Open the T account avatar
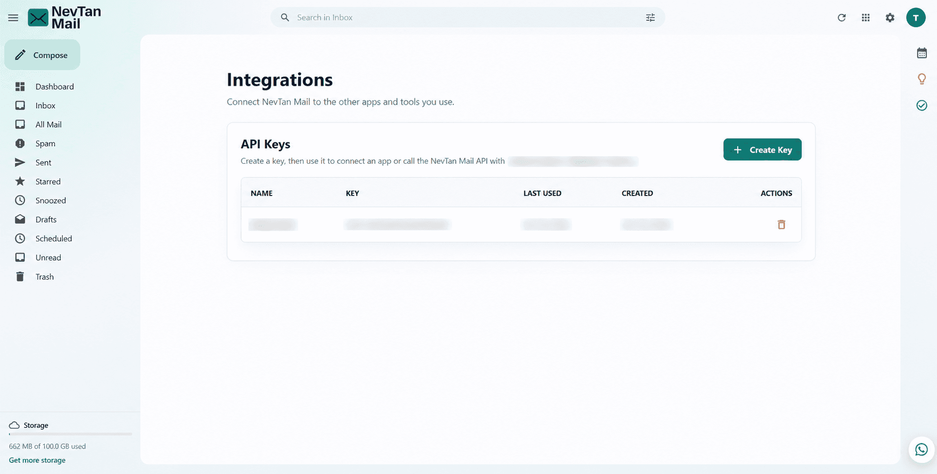Screen dimensions: 937x474 coord(916,18)
